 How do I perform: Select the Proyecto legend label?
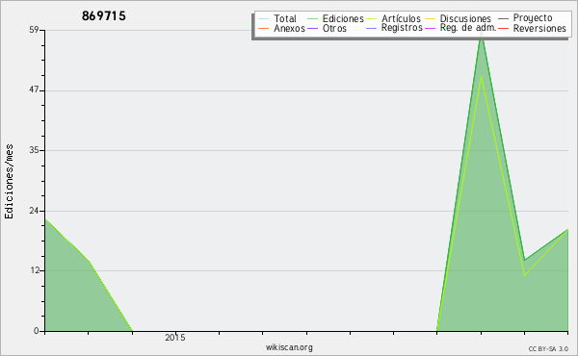533,18
